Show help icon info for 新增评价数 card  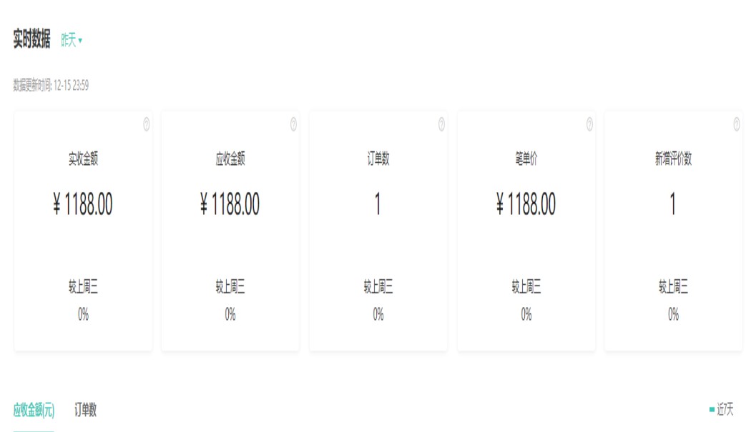pos(737,124)
